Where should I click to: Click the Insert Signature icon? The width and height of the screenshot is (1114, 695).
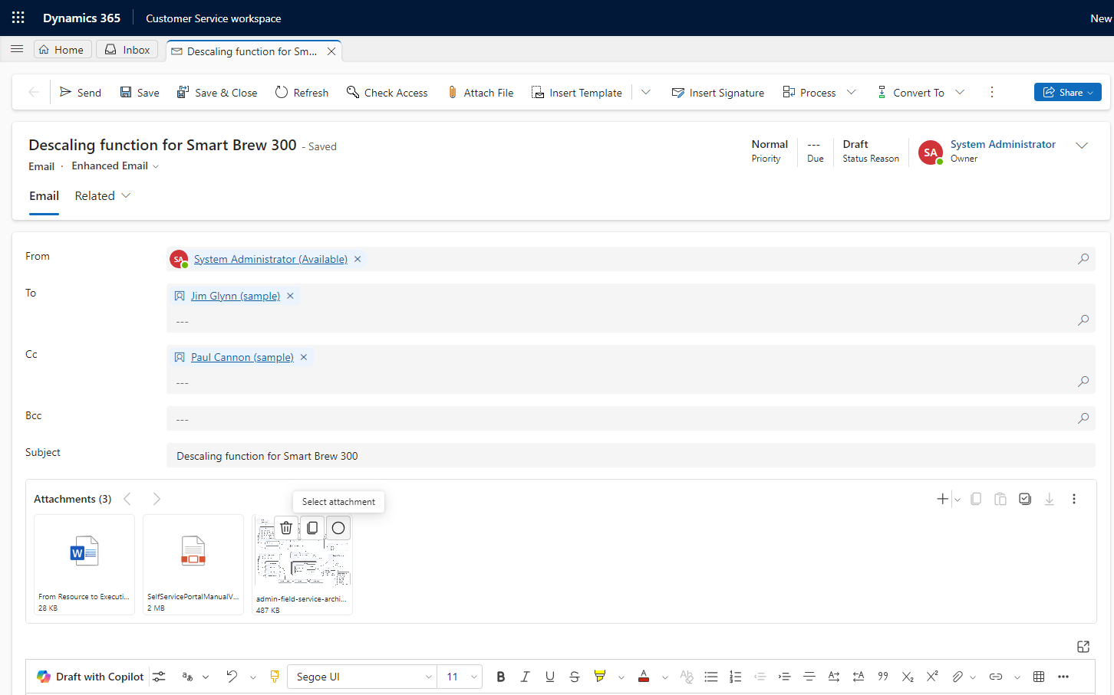[x=677, y=93]
